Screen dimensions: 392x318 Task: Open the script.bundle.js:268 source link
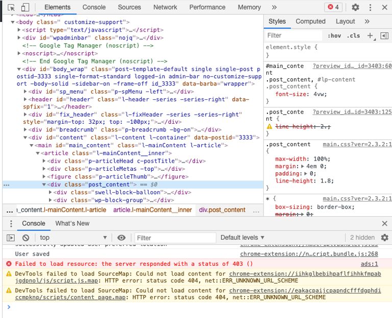(309, 254)
